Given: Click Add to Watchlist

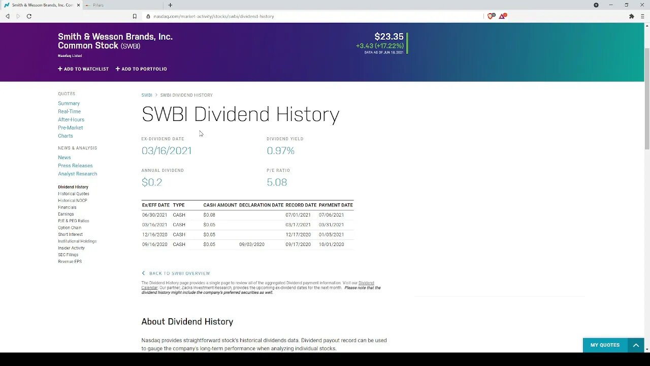Looking at the screenshot, I should click(83, 69).
